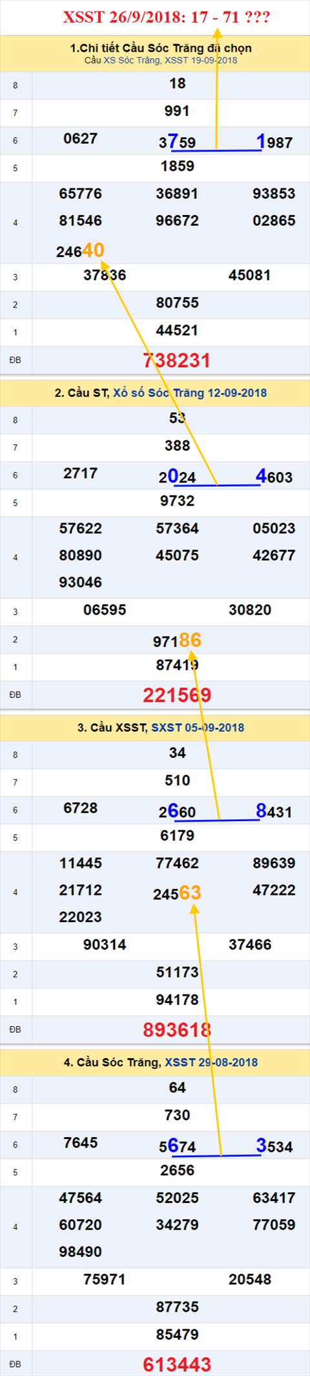Click the number 65776
This screenshot has height=1376, width=310.
[x=81, y=194]
